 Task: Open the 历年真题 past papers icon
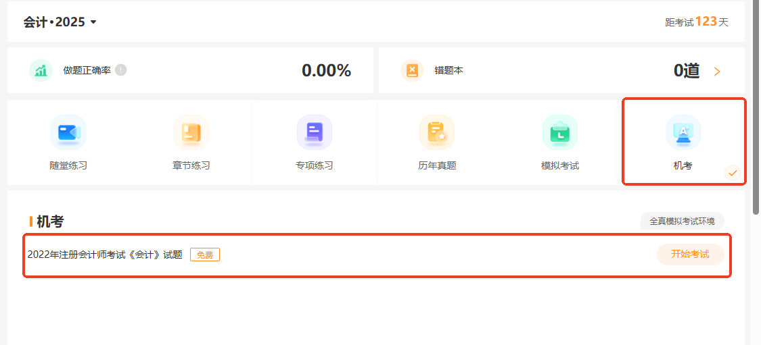click(437, 132)
